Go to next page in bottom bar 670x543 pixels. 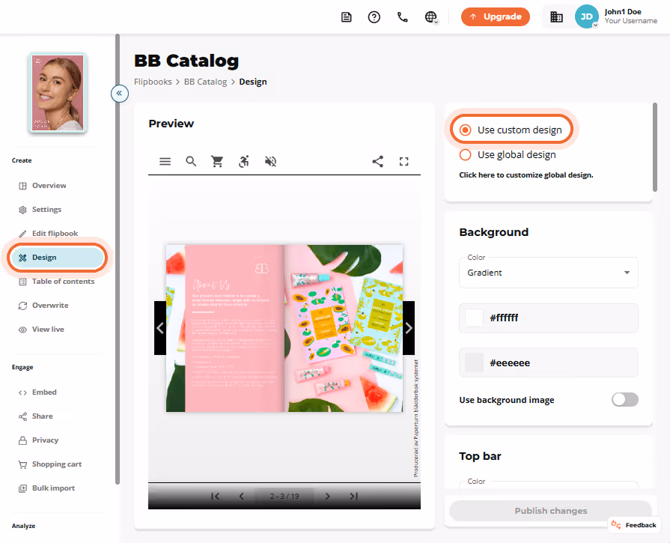[x=327, y=496]
